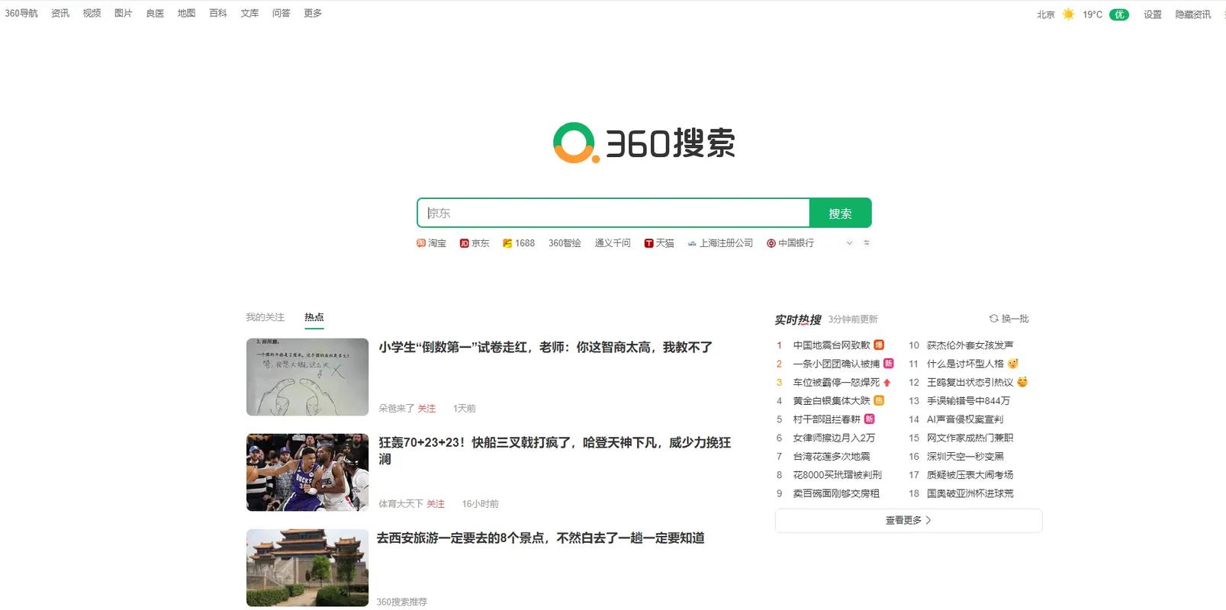The width and height of the screenshot is (1226, 610).
Task: Open the basketball game news thumbnail
Action: [307, 472]
